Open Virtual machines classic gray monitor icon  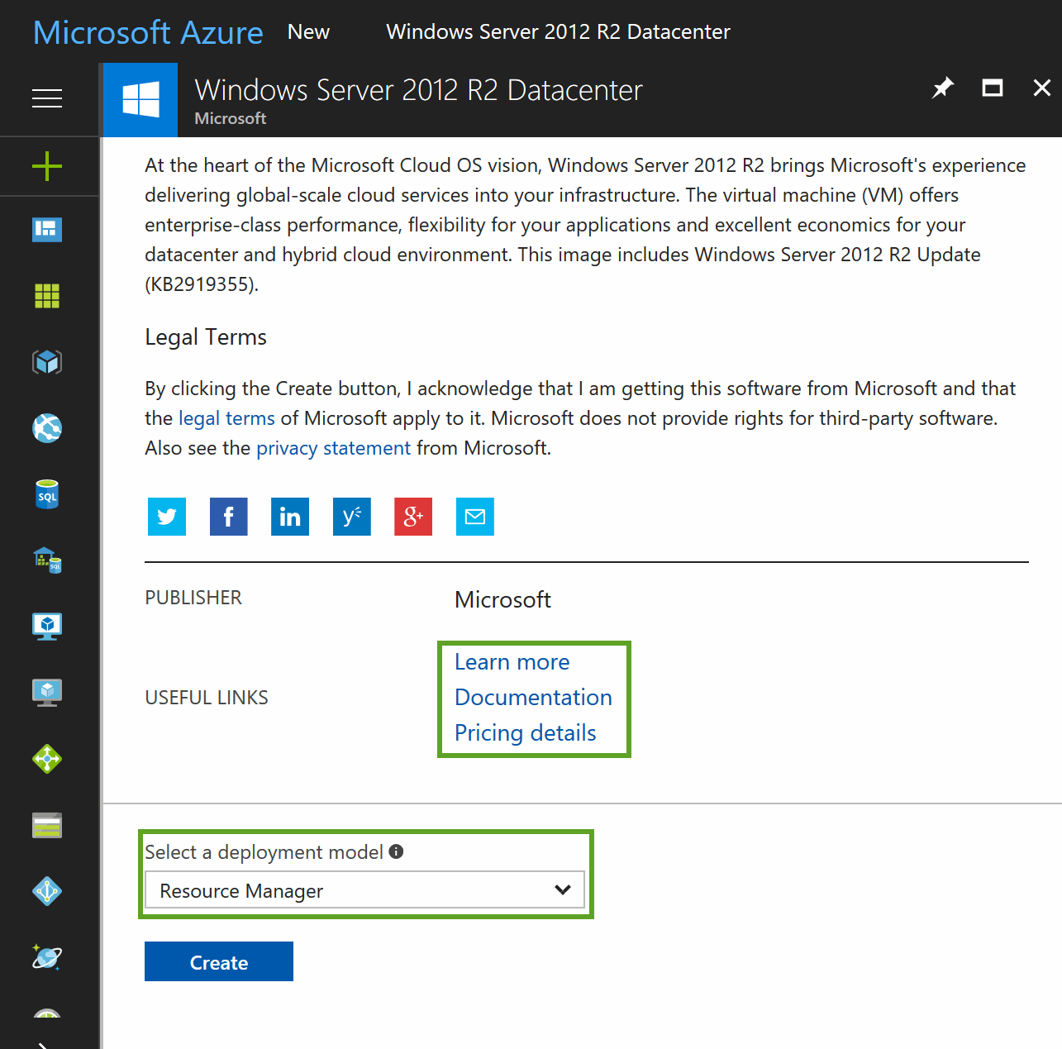[47, 692]
